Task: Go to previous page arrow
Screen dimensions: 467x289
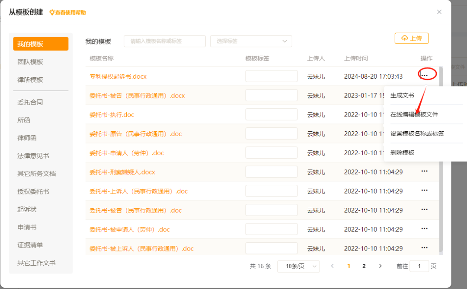Action: click(332, 266)
